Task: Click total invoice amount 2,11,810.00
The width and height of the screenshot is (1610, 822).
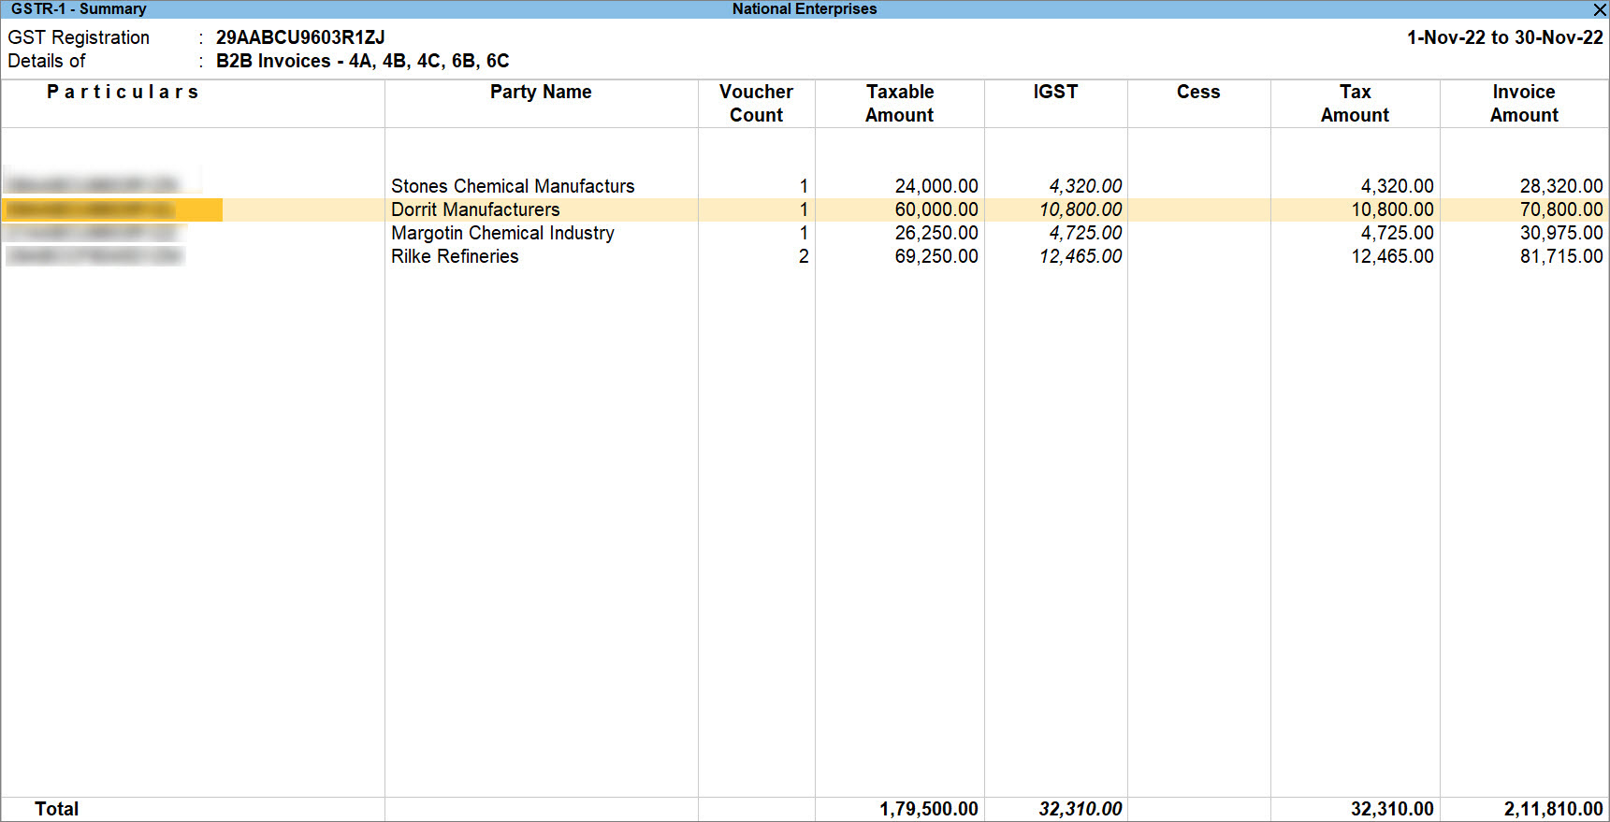Action: click(x=1554, y=809)
